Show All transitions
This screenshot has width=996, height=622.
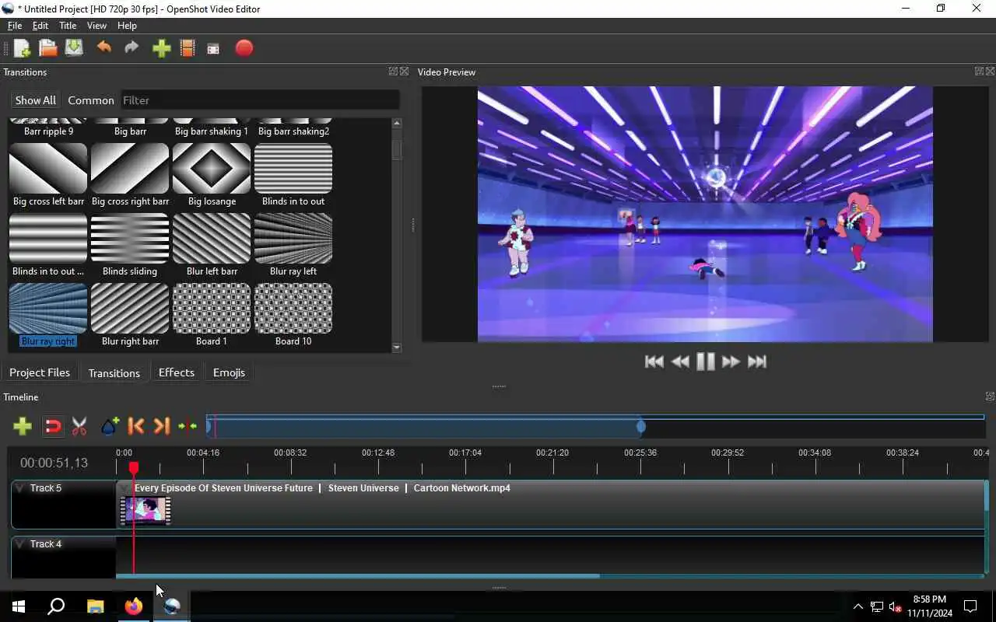[x=36, y=100]
